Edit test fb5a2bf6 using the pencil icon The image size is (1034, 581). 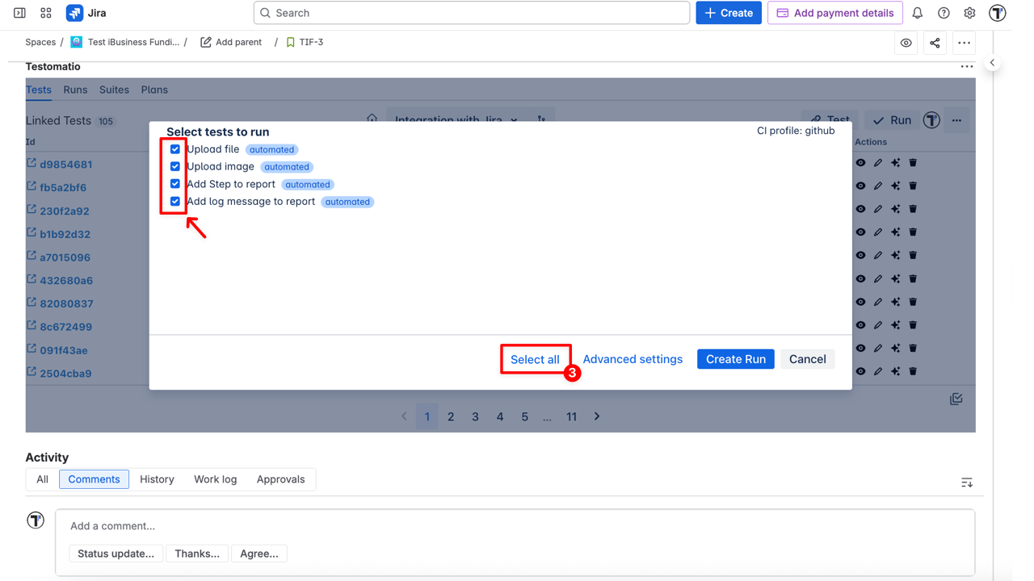click(878, 185)
